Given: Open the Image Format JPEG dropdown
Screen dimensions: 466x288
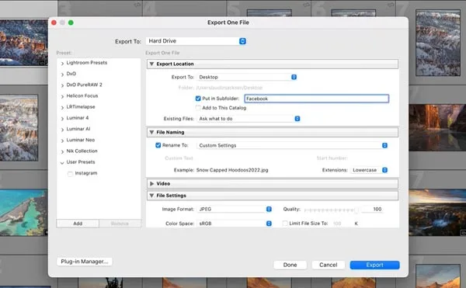Looking at the screenshot, I should click(x=235, y=209).
